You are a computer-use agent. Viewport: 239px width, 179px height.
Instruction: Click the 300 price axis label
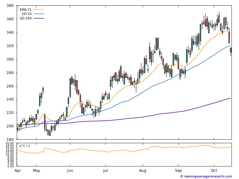click(x=10, y=59)
